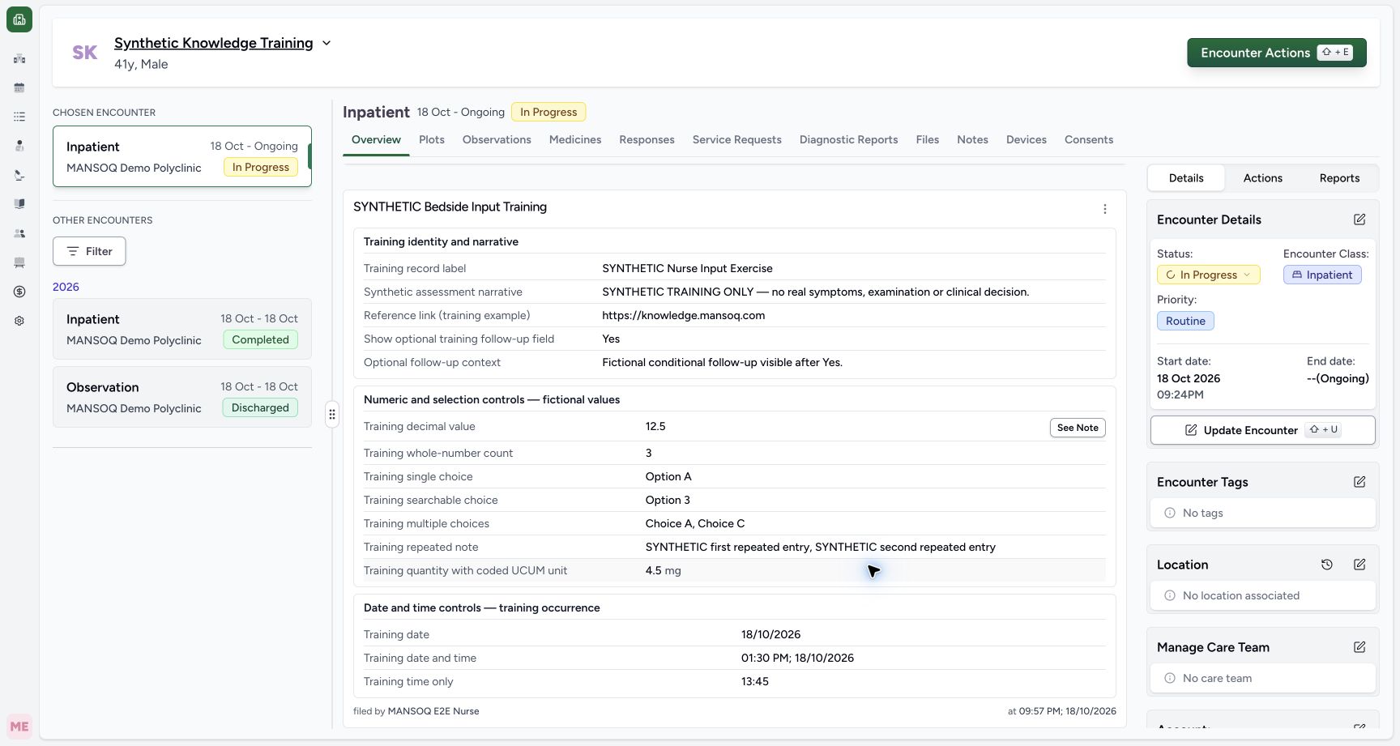1400x746 pixels.
Task: Open the list view sidebar icon
Action: [19, 117]
